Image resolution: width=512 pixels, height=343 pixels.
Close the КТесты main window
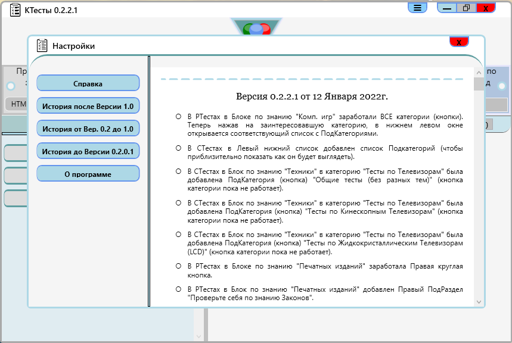pyautogui.click(x=486, y=8)
